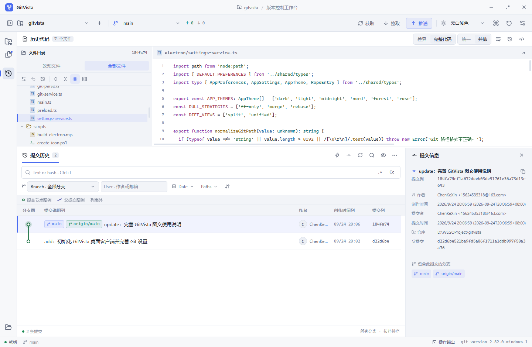
Task: Switch code view to 并排 mode
Action: [482, 39]
